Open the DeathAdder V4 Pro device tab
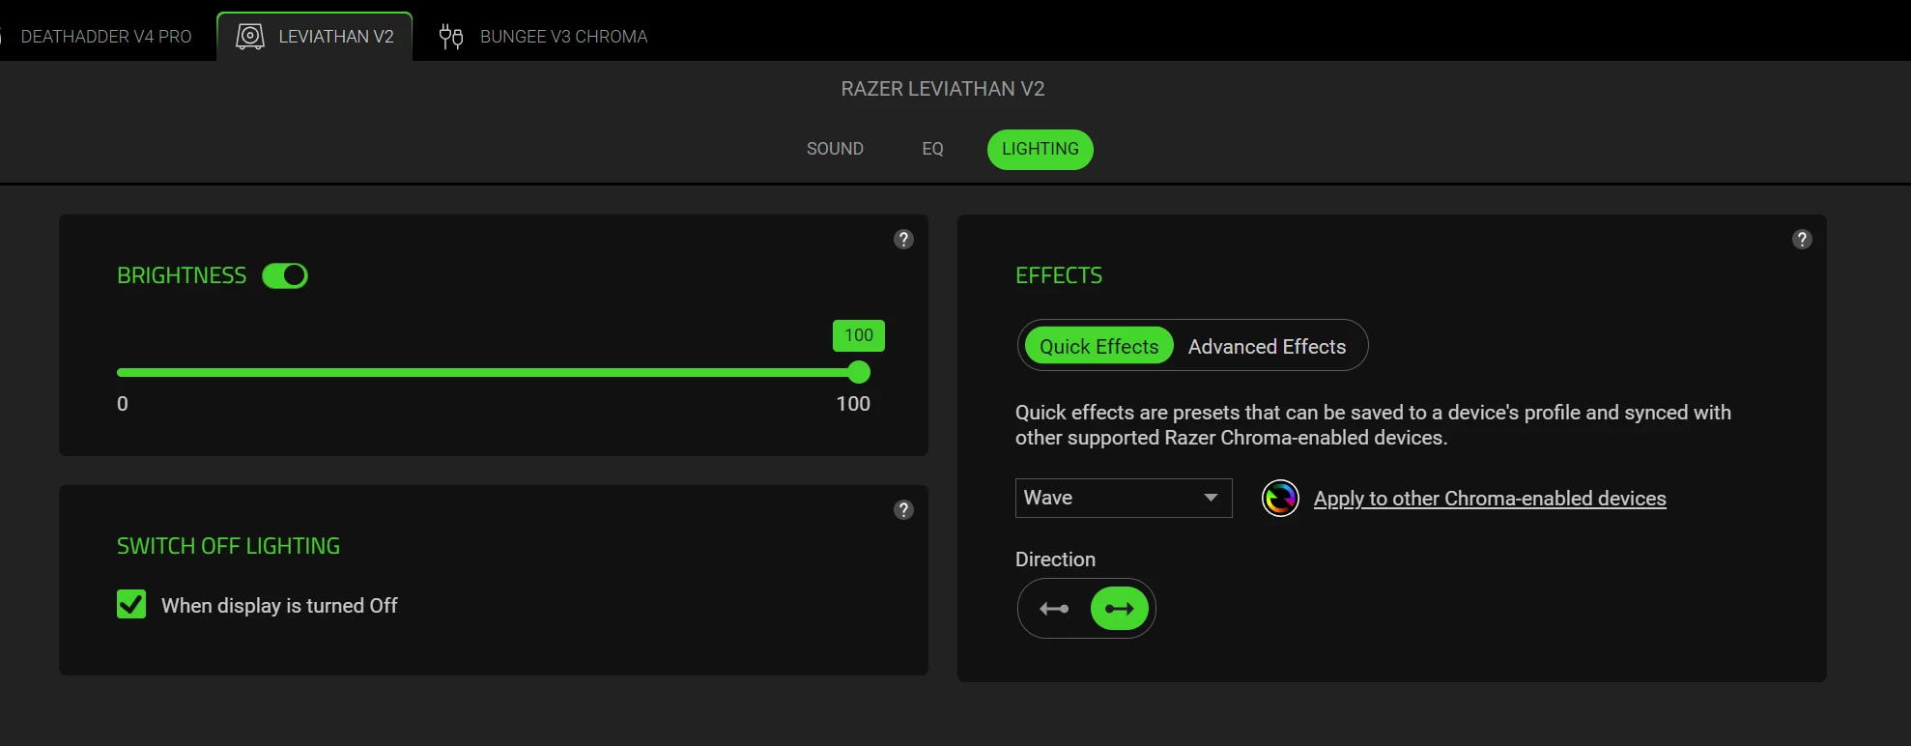 click(104, 37)
